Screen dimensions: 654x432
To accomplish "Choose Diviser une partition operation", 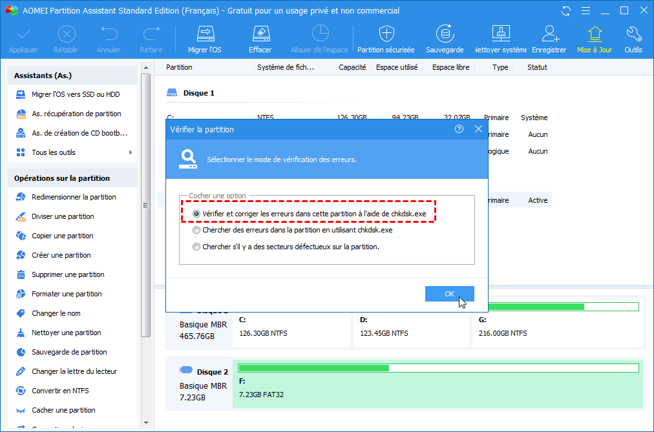I will click(x=55, y=216).
